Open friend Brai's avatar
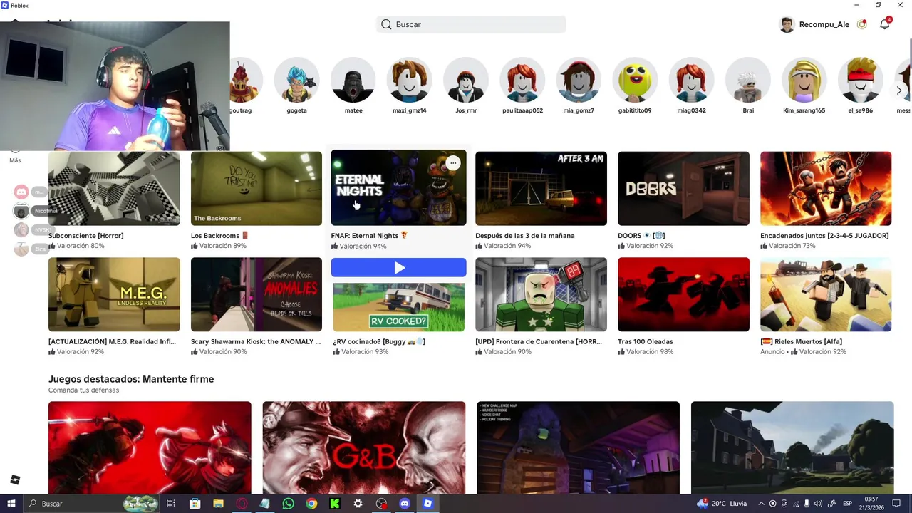This screenshot has height=513, width=912. click(748, 81)
